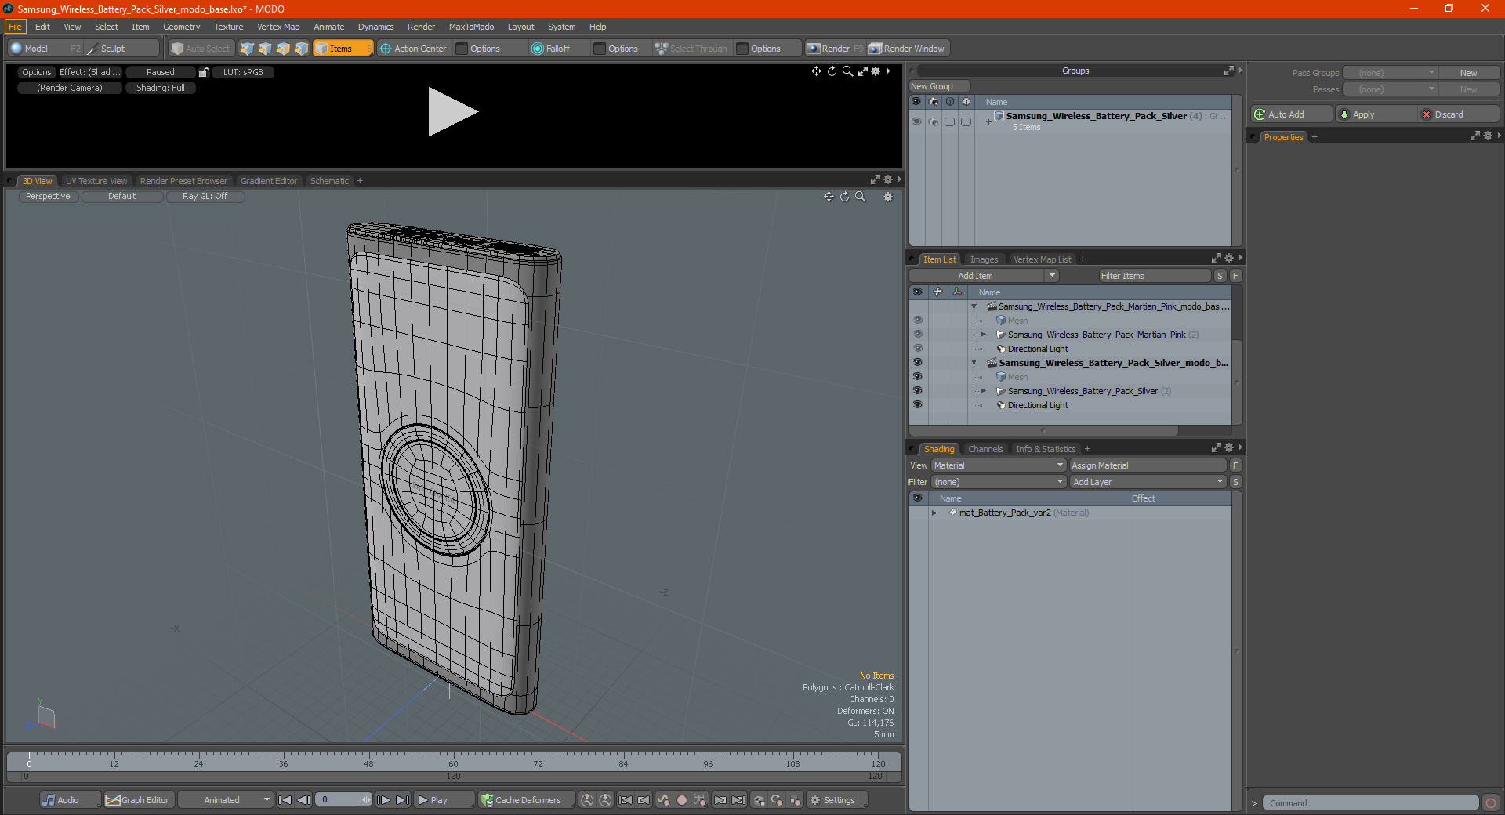Toggle the lock icon in the preview panel
Viewport: 1505px width, 815px height.
[x=204, y=72]
